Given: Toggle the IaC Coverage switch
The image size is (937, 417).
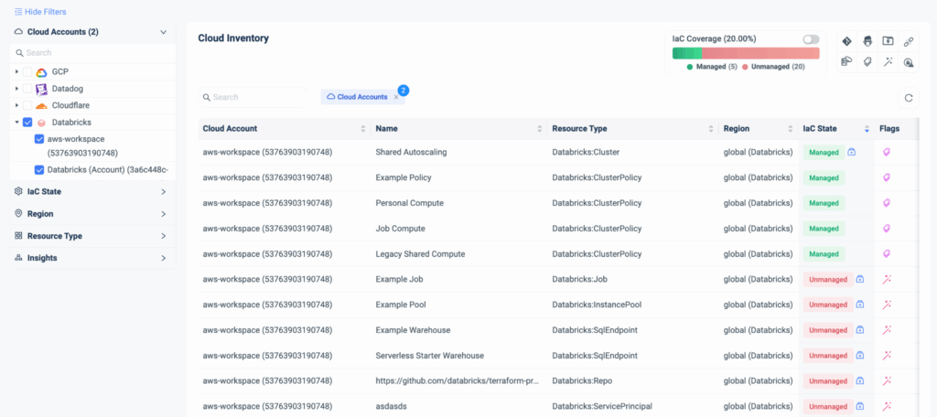Looking at the screenshot, I should 810,39.
